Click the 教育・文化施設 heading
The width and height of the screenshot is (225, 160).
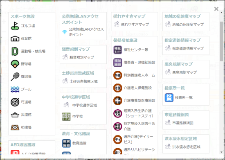(76, 134)
